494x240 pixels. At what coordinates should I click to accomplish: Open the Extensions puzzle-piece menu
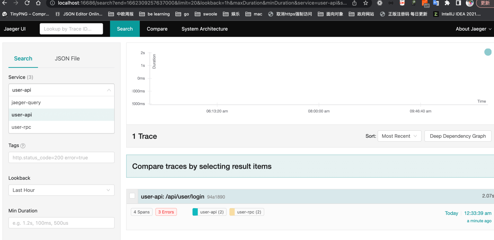447,3
